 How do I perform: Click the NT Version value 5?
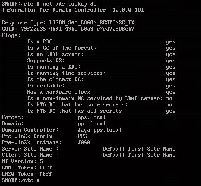tap(41, 161)
